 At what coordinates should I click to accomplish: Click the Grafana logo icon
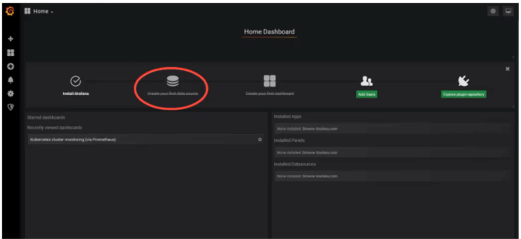click(x=10, y=11)
